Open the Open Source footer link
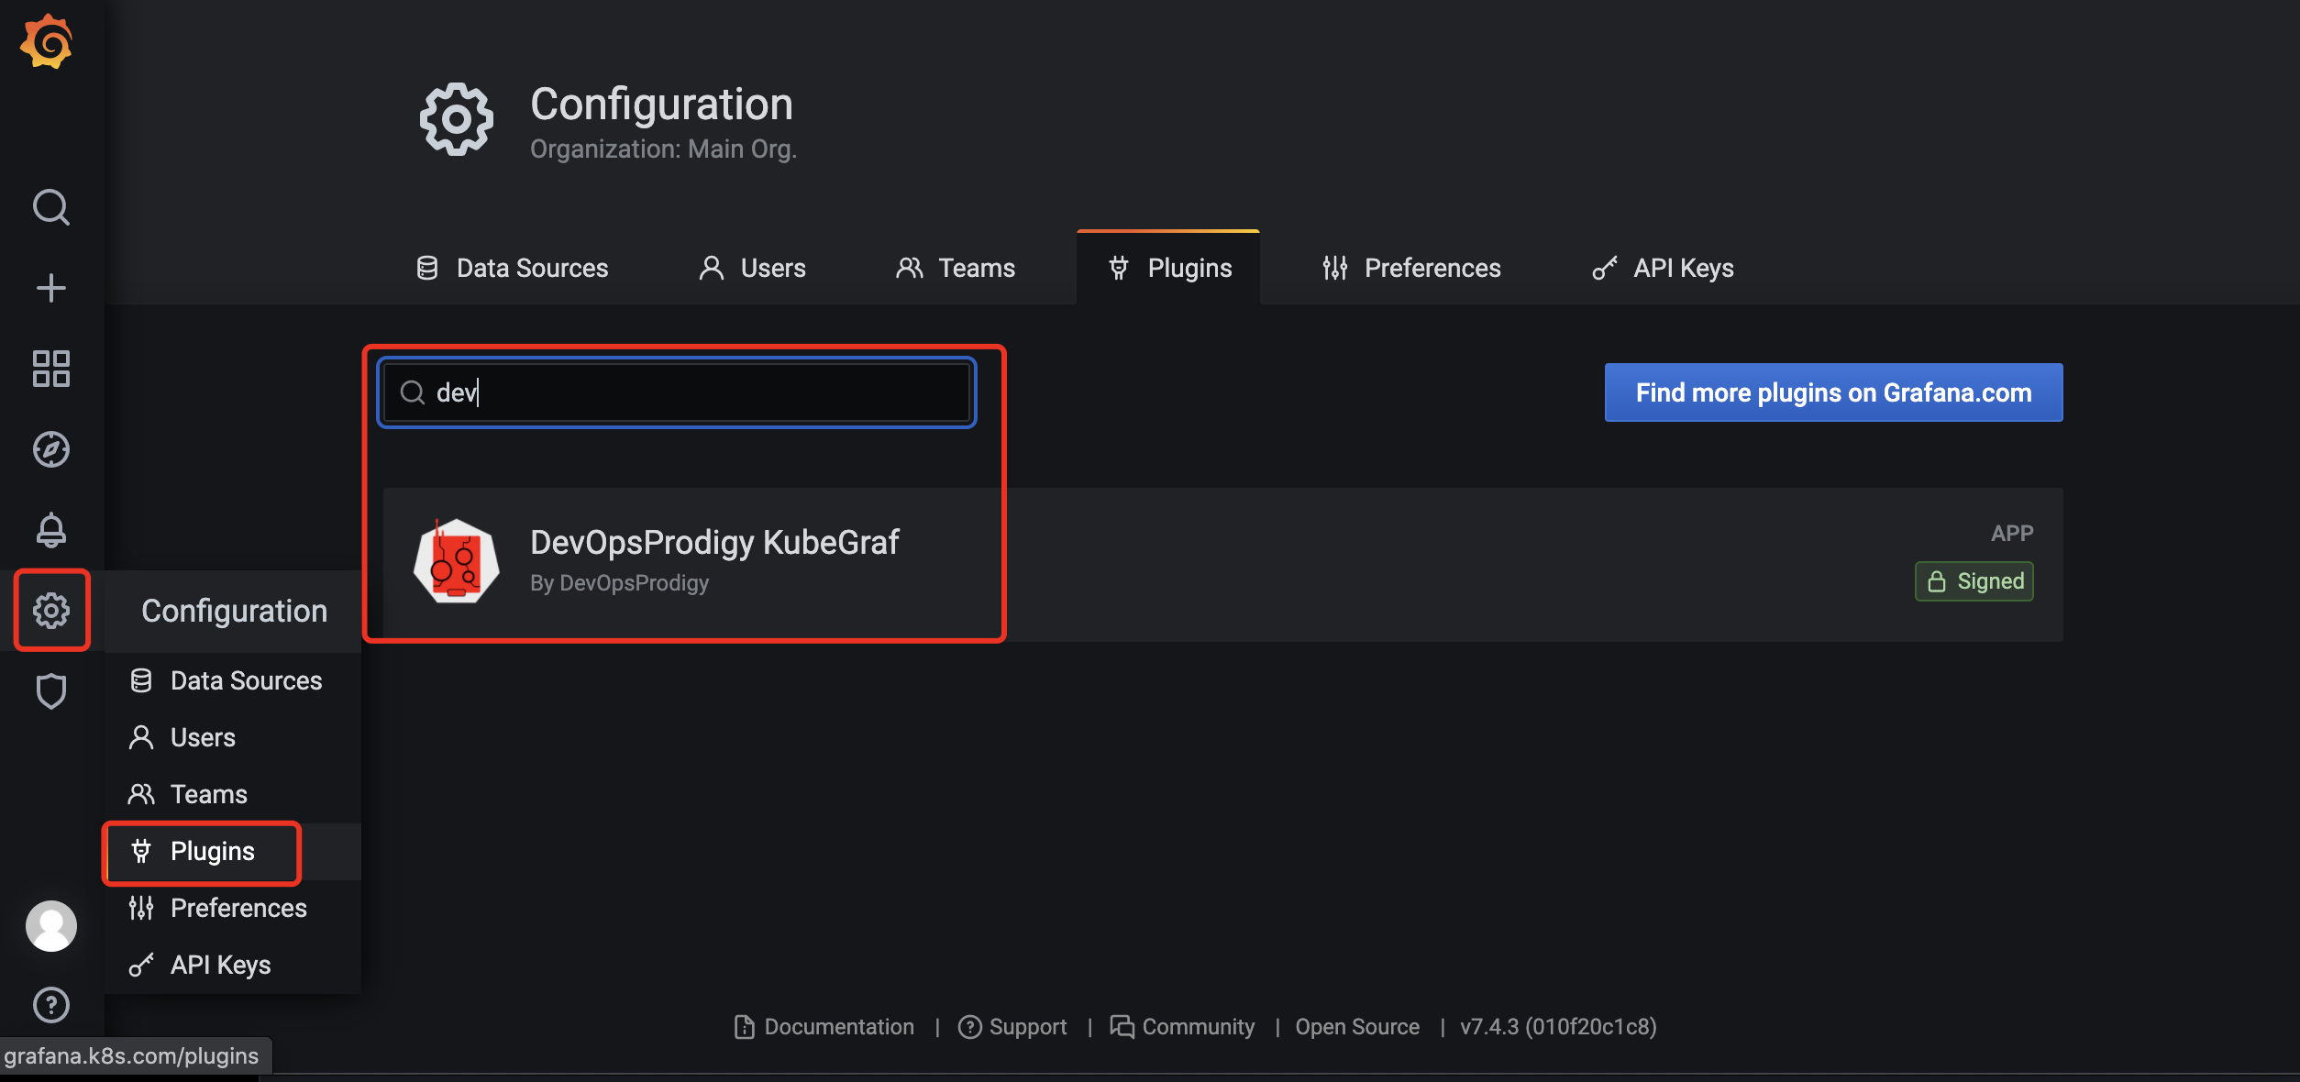This screenshot has width=2300, height=1082. tap(1357, 1026)
